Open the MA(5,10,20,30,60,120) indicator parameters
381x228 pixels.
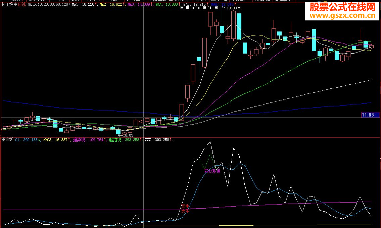[49, 4]
